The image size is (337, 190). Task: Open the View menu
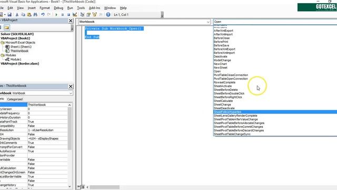[20, 8]
